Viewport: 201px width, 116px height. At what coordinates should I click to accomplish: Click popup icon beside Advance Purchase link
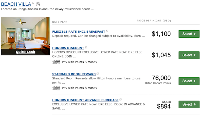[x=121, y=99]
